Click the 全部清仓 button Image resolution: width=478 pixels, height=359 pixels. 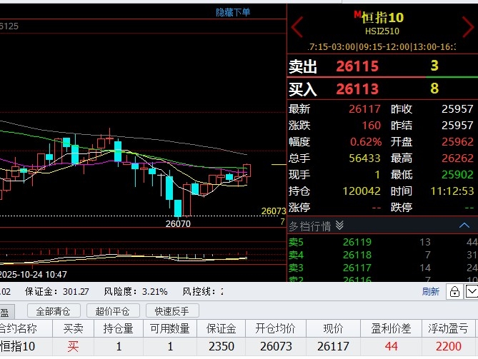pyautogui.click(x=54, y=311)
